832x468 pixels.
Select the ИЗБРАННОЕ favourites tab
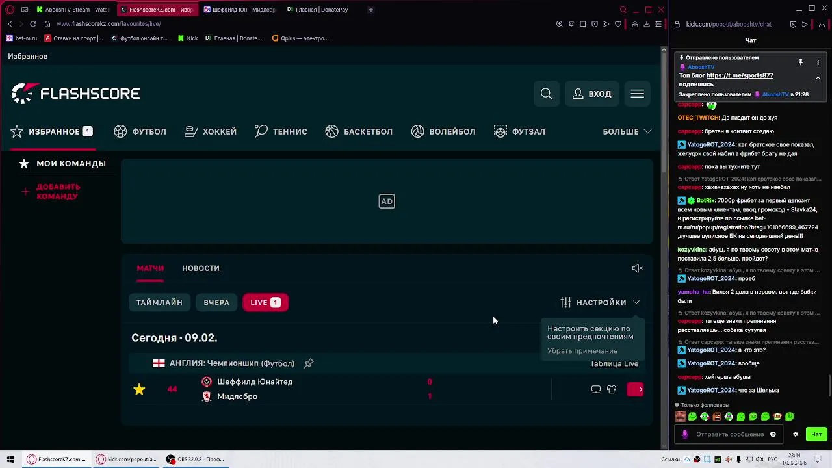click(x=52, y=131)
